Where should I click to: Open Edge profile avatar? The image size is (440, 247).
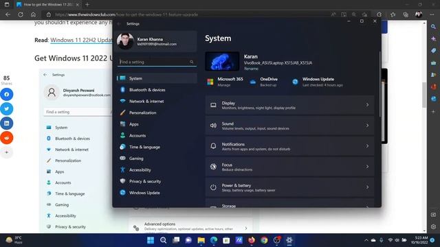pos(419,14)
